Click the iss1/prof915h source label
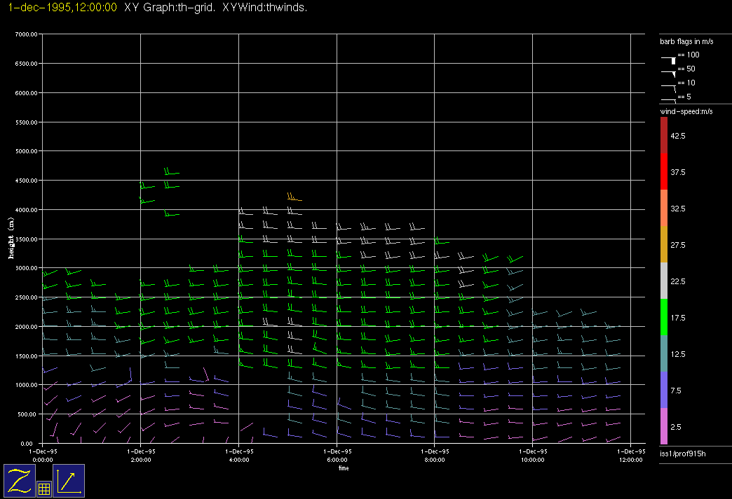The height and width of the screenshot is (499, 732). coord(684,455)
